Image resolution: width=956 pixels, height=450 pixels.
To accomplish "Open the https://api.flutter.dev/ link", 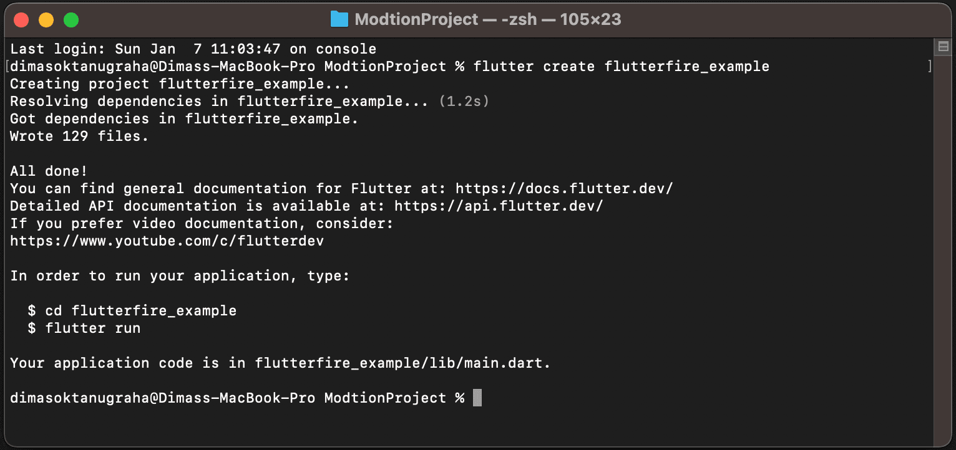I will [499, 206].
